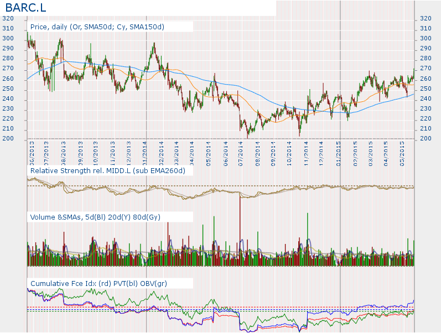The height and width of the screenshot is (333, 441).
Task: Click the 300 value on left price axis
Action: tap(8, 39)
